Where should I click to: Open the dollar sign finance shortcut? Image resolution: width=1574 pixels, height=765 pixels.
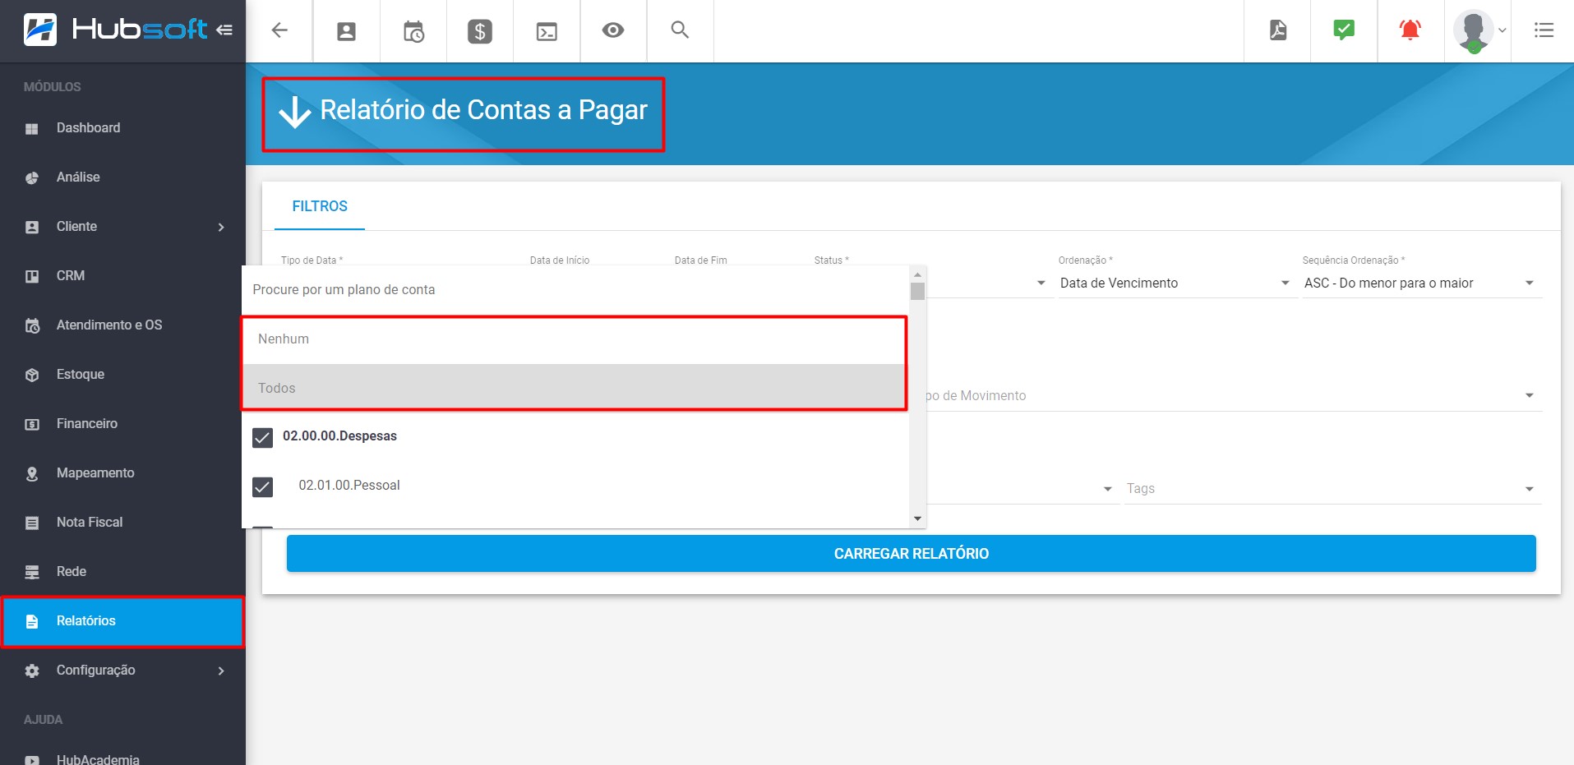coord(480,31)
